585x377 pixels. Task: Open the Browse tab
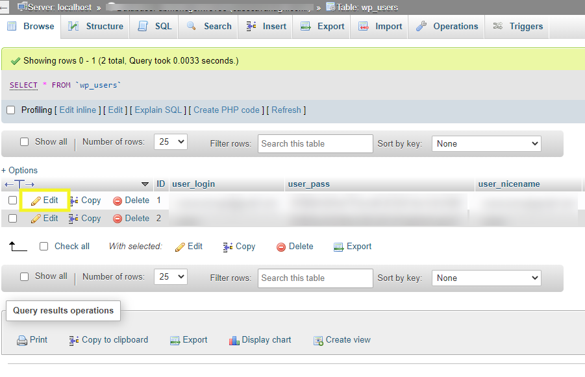pyautogui.click(x=31, y=27)
